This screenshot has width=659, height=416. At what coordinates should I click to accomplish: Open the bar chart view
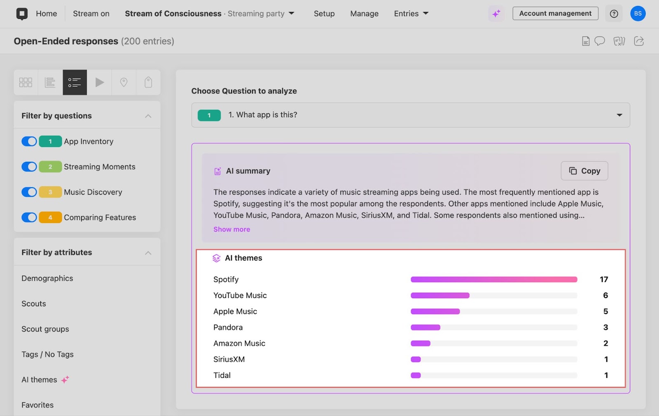[x=50, y=82]
